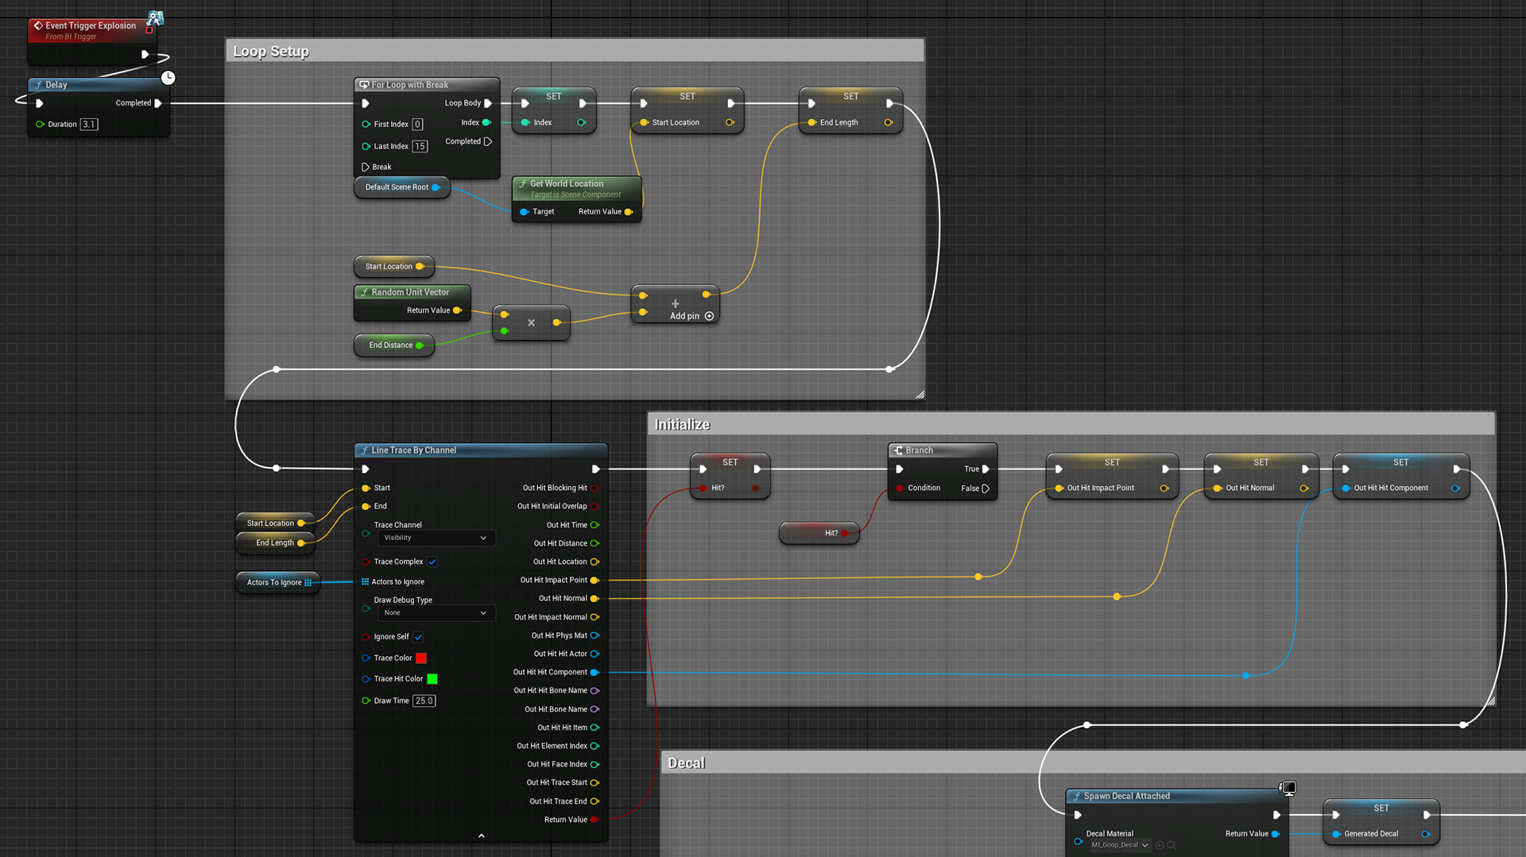Click the Event Trigger Explosion output exec pin
This screenshot has height=857, width=1526.
point(145,54)
